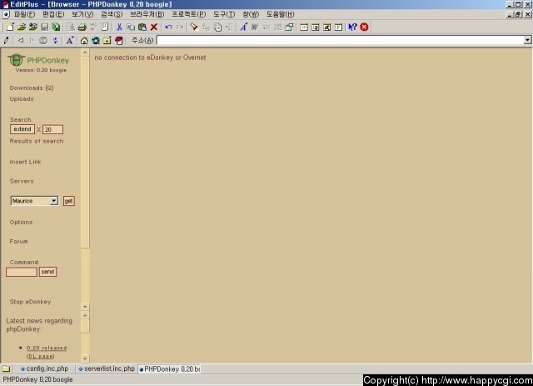Open the Uploads link
The height and width of the screenshot is (386, 533).
click(x=22, y=98)
